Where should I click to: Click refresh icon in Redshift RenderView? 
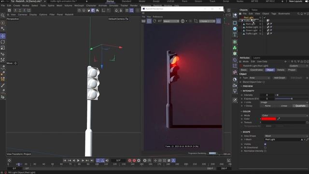[x=154, y=21]
